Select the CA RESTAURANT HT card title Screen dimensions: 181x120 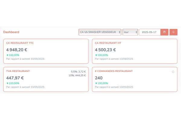tap(108, 43)
